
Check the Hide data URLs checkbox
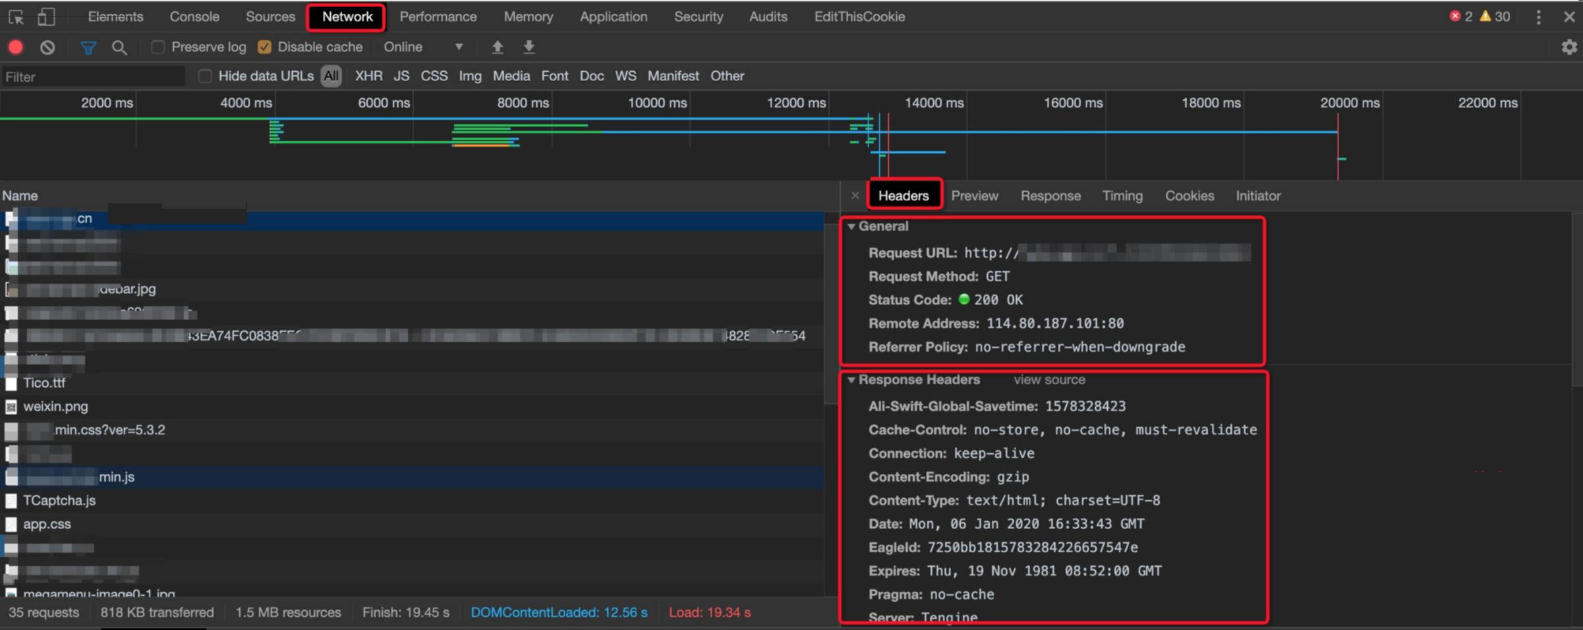(205, 76)
